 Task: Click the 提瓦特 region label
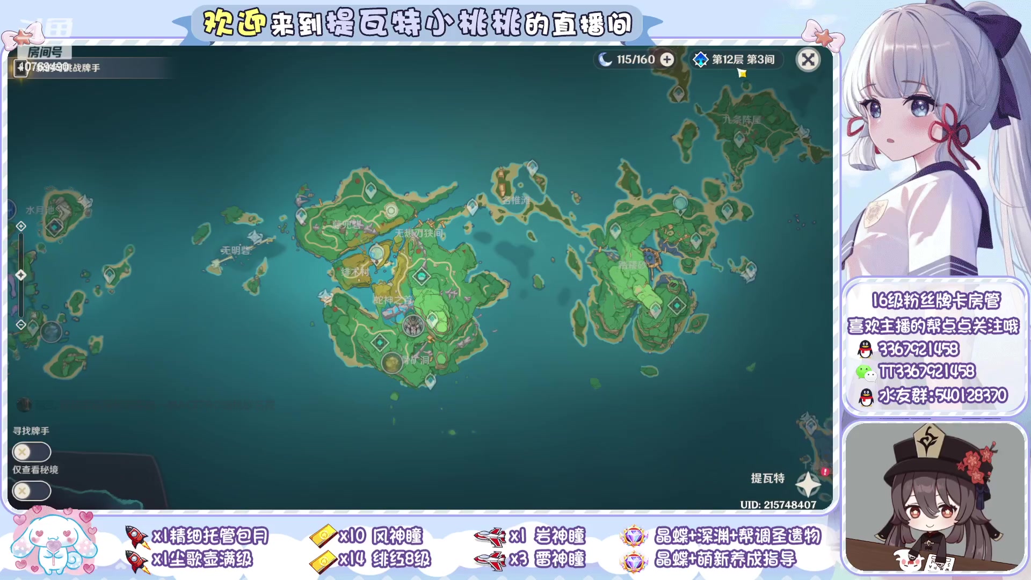767,478
